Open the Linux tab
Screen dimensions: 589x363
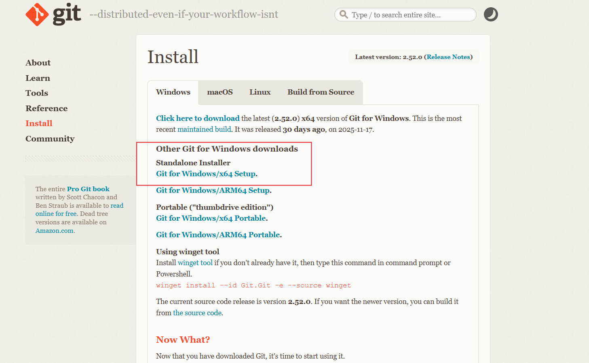(x=260, y=92)
